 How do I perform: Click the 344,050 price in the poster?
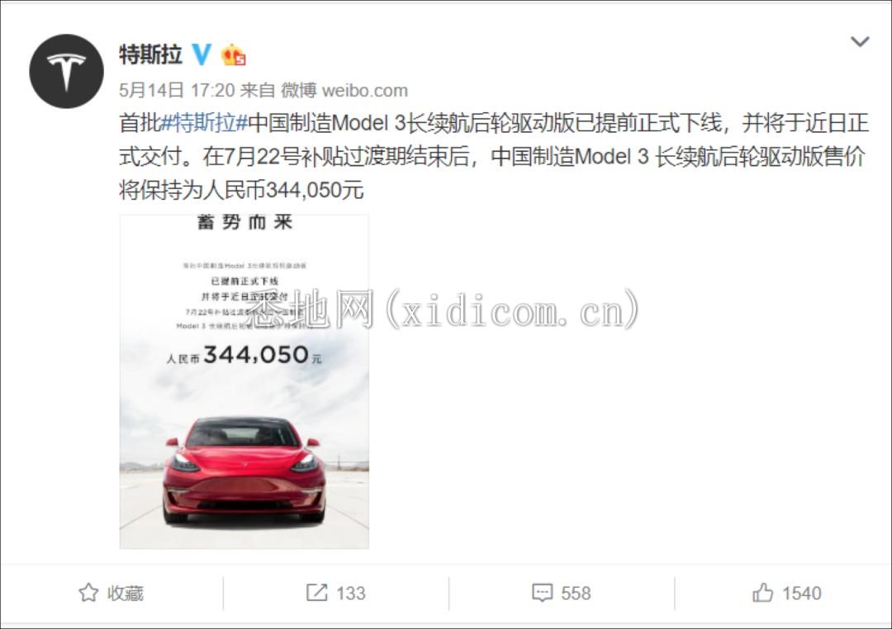[x=256, y=355]
